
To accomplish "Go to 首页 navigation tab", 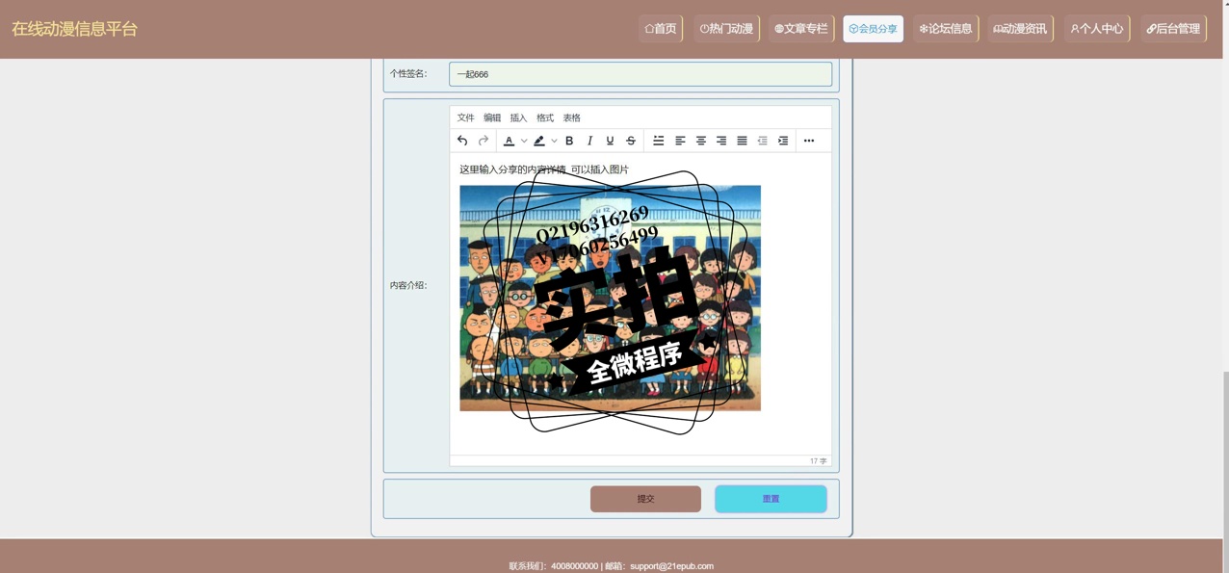I will [661, 29].
